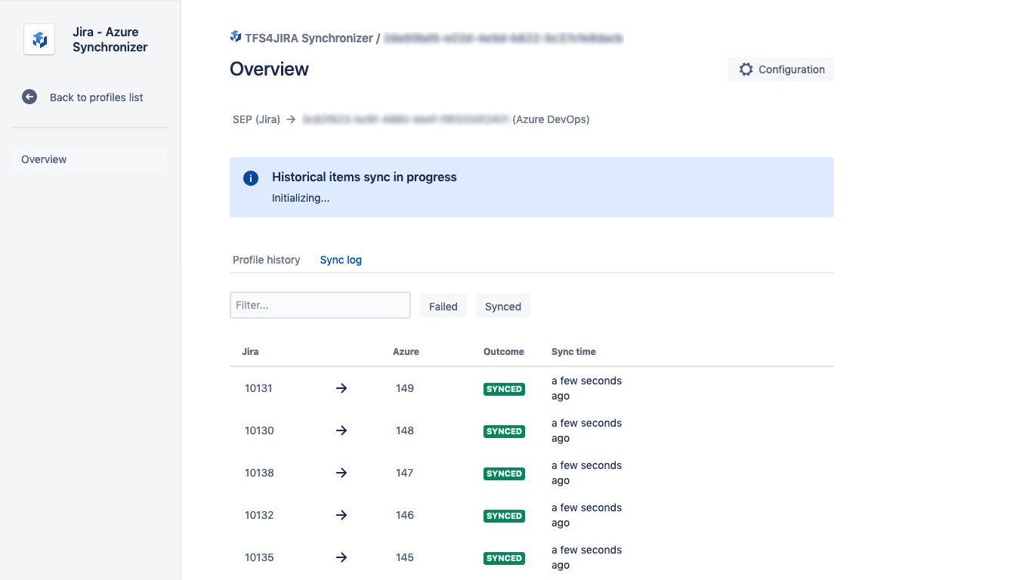The width and height of the screenshot is (1032, 580).
Task: Click the sync time for row 10131
Action: [x=586, y=388]
